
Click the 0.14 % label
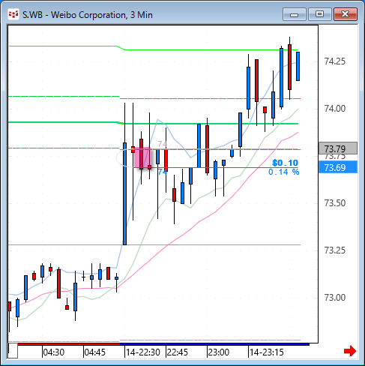[x=283, y=172]
